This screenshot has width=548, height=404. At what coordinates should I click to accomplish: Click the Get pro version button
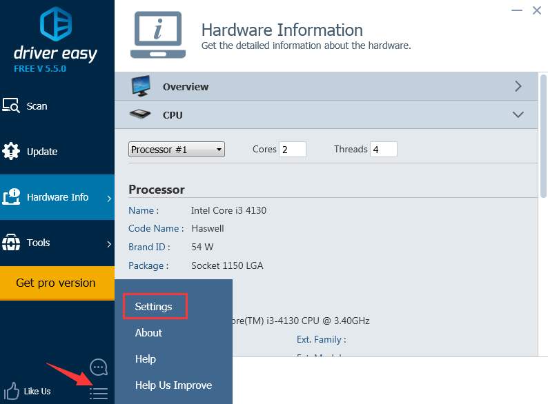pos(57,283)
